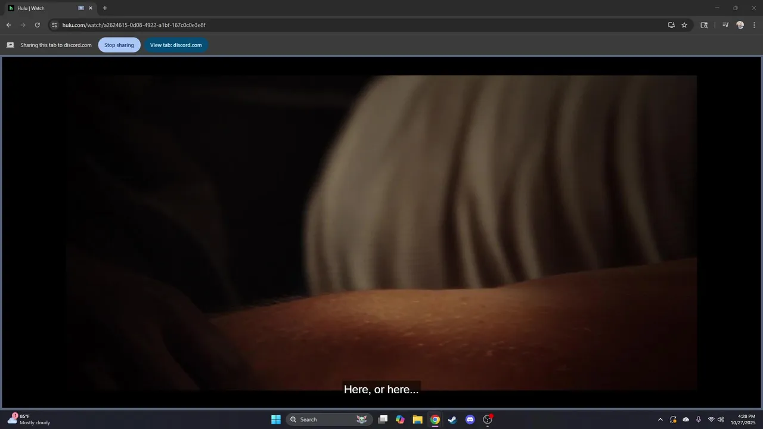Image resolution: width=763 pixels, height=429 pixels.
Task: Click View tab: discord.com button
Action: 176,45
